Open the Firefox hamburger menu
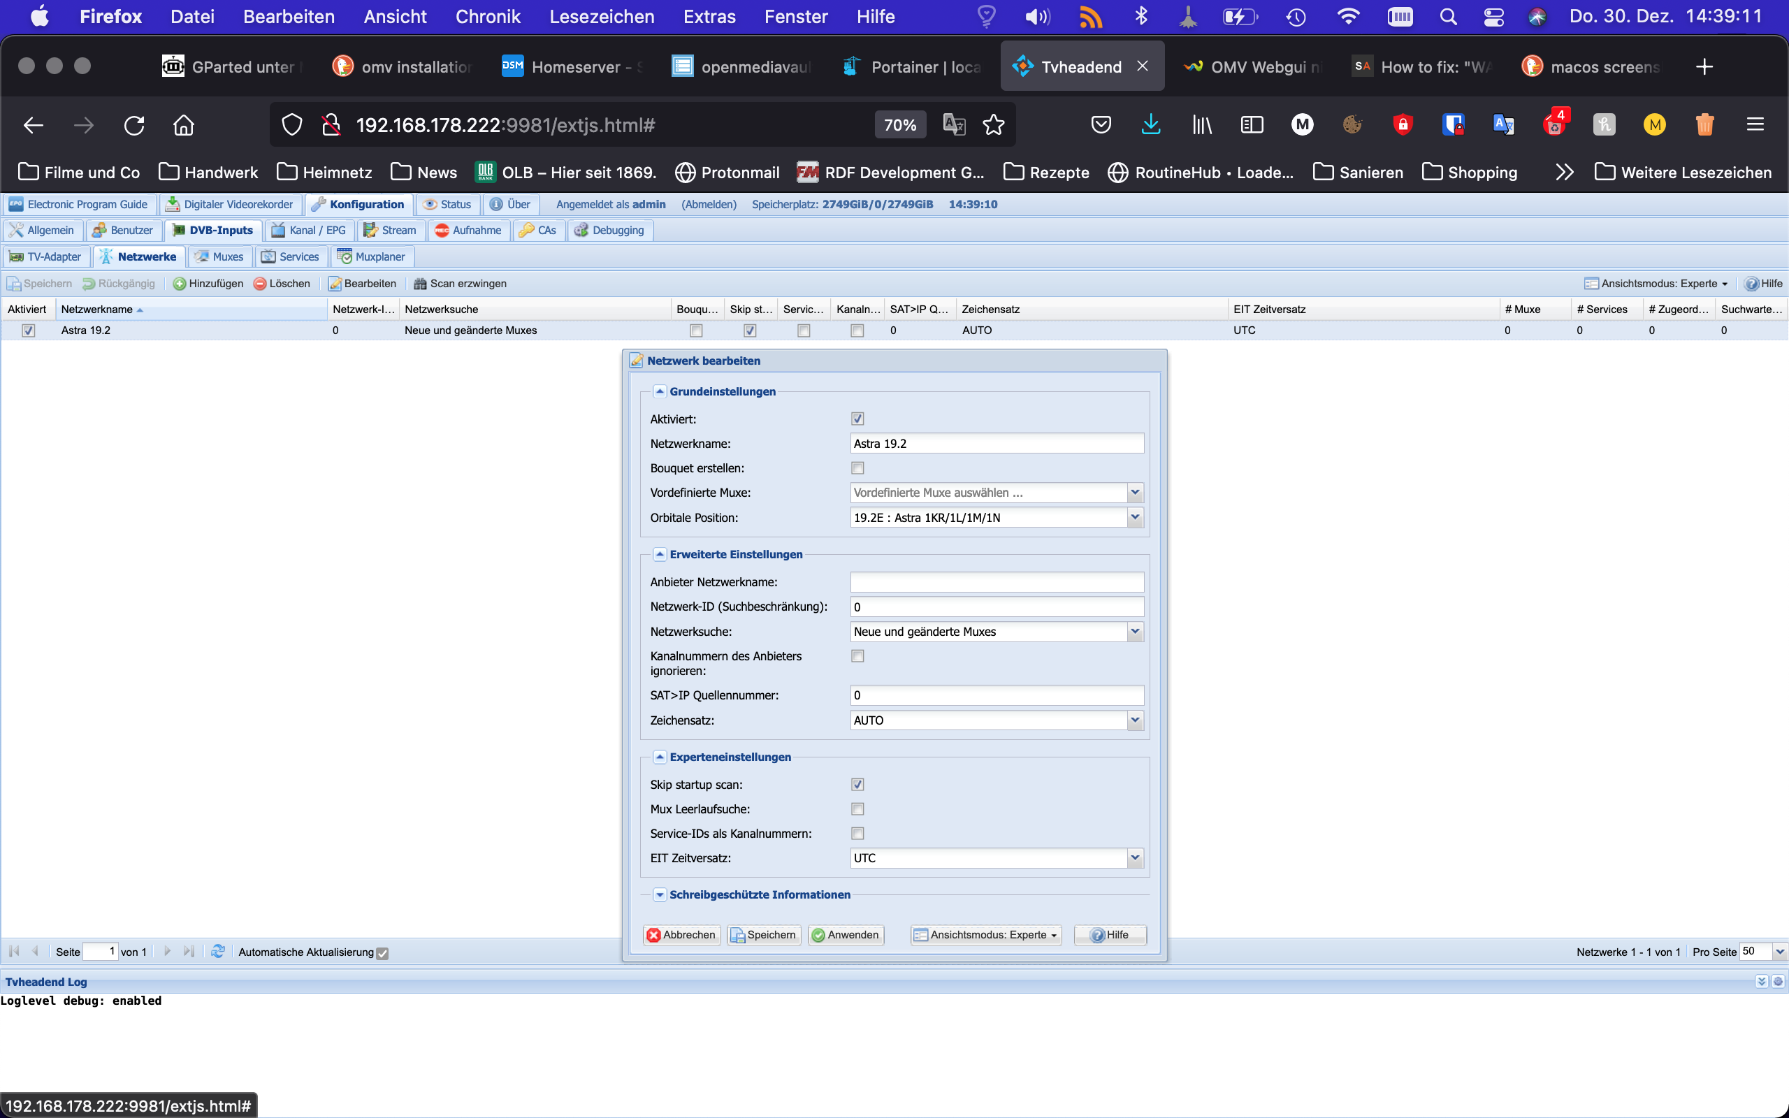1789x1118 pixels. [x=1755, y=125]
